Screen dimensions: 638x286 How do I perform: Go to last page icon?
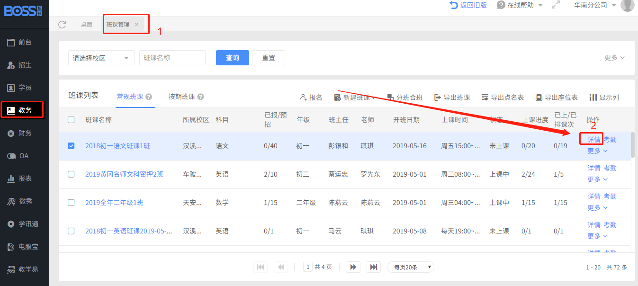(x=374, y=267)
